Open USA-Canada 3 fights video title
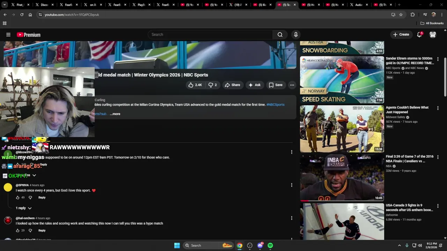Screen dimensions: 447x251 tap(409, 207)
